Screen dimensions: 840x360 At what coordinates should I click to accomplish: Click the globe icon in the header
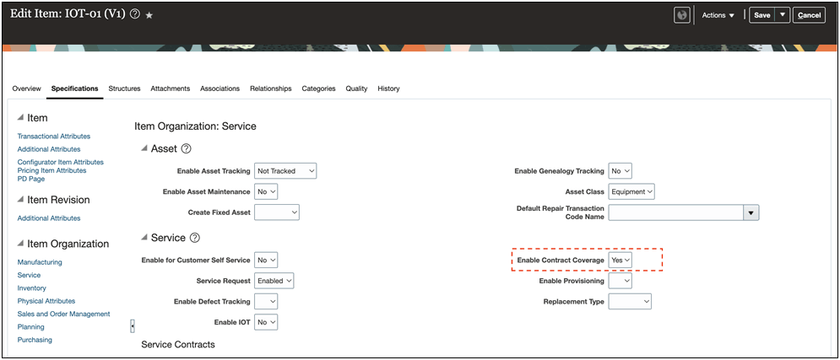(x=681, y=15)
